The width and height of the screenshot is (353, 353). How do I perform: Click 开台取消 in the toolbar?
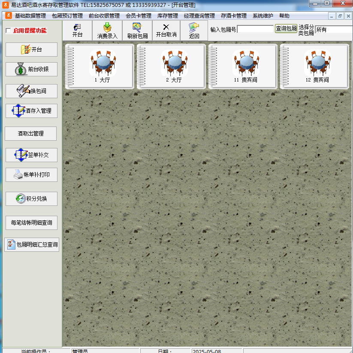166,30
